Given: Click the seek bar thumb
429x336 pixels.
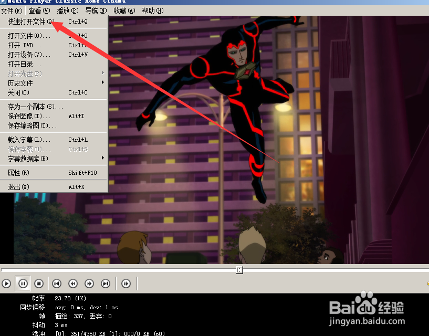Looking at the screenshot, I should click(239, 270).
